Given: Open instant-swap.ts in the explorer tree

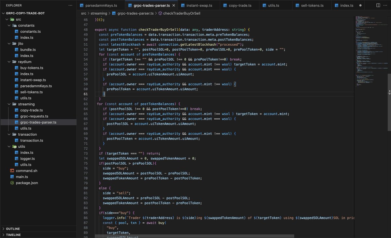Looking at the screenshot, I should click(x=33, y=80).
